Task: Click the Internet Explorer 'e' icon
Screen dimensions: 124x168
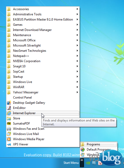Action: click(9, 113)
